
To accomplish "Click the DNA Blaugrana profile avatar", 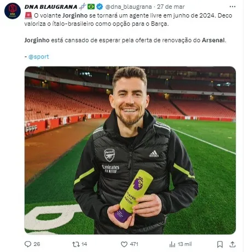I will coord(13,11).
